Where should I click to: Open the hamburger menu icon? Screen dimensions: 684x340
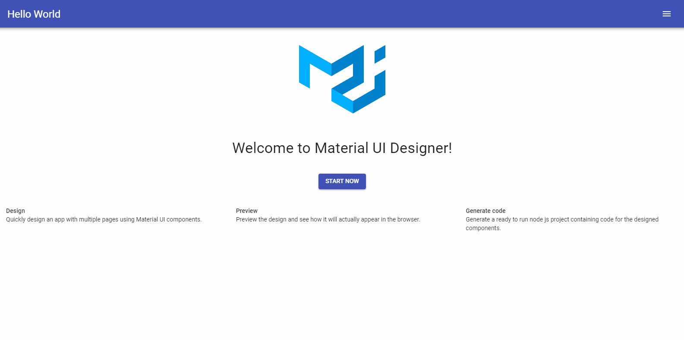click(666, 14)
